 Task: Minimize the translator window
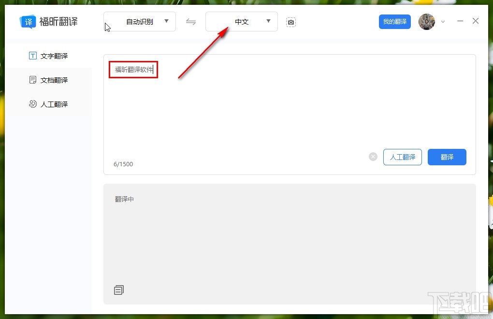coord(460,21)
